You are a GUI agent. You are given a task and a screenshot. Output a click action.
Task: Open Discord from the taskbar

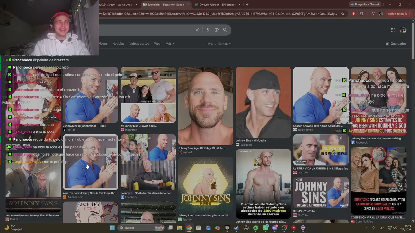[275, 228]
